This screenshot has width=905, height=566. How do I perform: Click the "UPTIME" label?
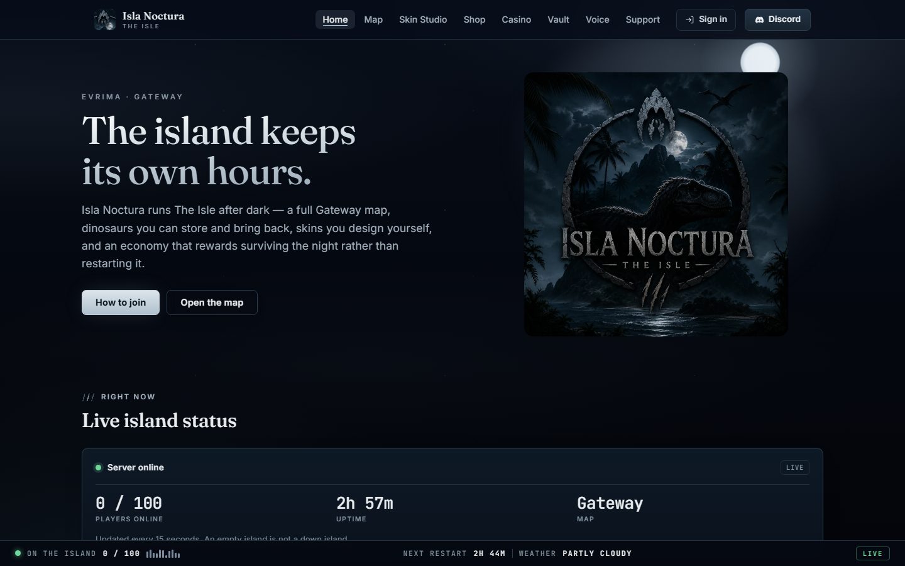click(x=351, y=519)
